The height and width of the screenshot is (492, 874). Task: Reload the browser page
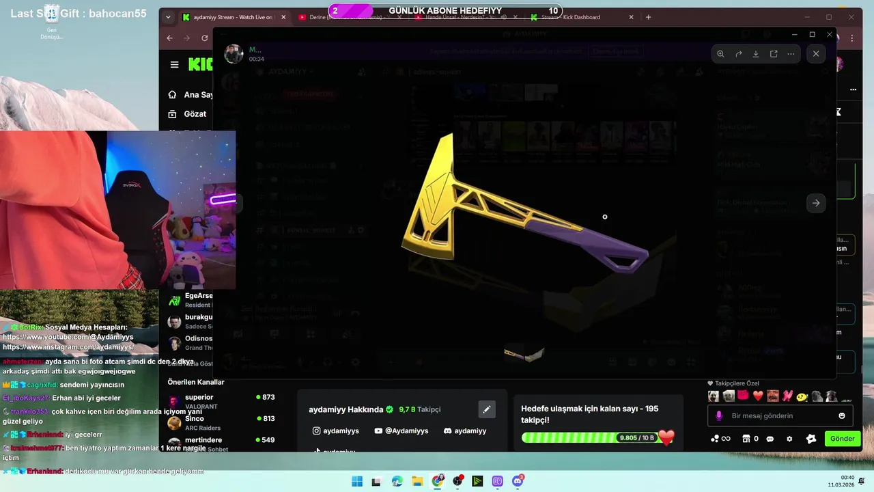point(205,38)
